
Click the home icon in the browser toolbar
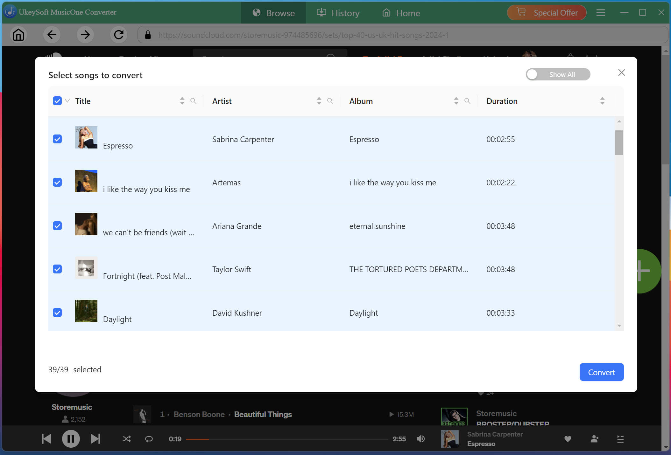point(18,35)
